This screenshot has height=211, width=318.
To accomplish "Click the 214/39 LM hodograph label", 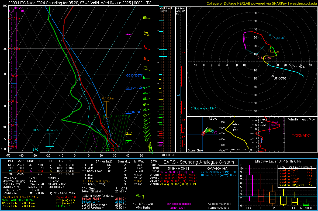I will pos(277,38).
